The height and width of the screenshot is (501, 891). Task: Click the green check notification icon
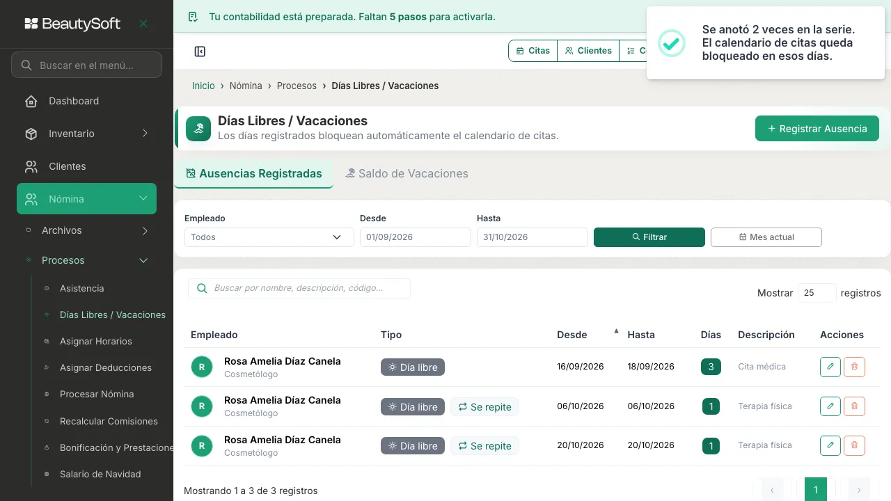pos(672,43)
